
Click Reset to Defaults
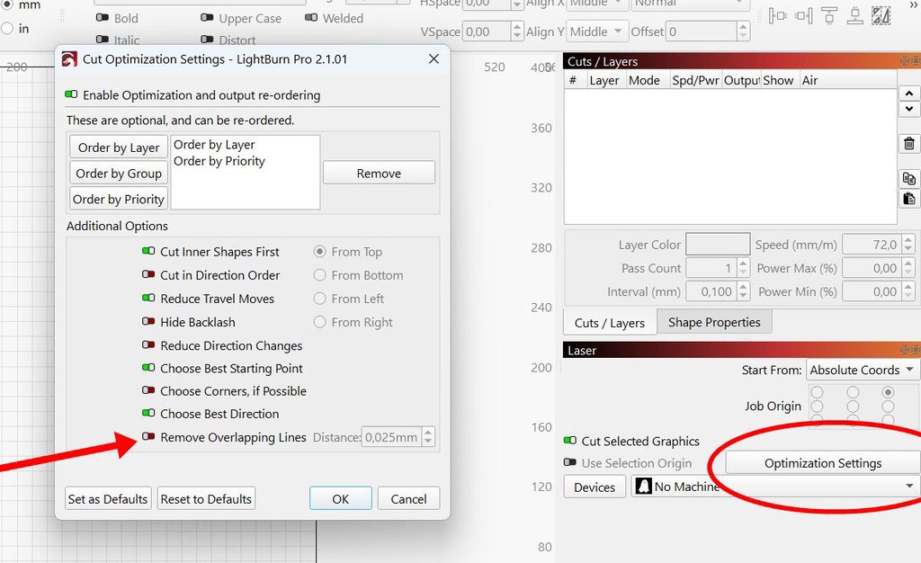coord(206,498)
